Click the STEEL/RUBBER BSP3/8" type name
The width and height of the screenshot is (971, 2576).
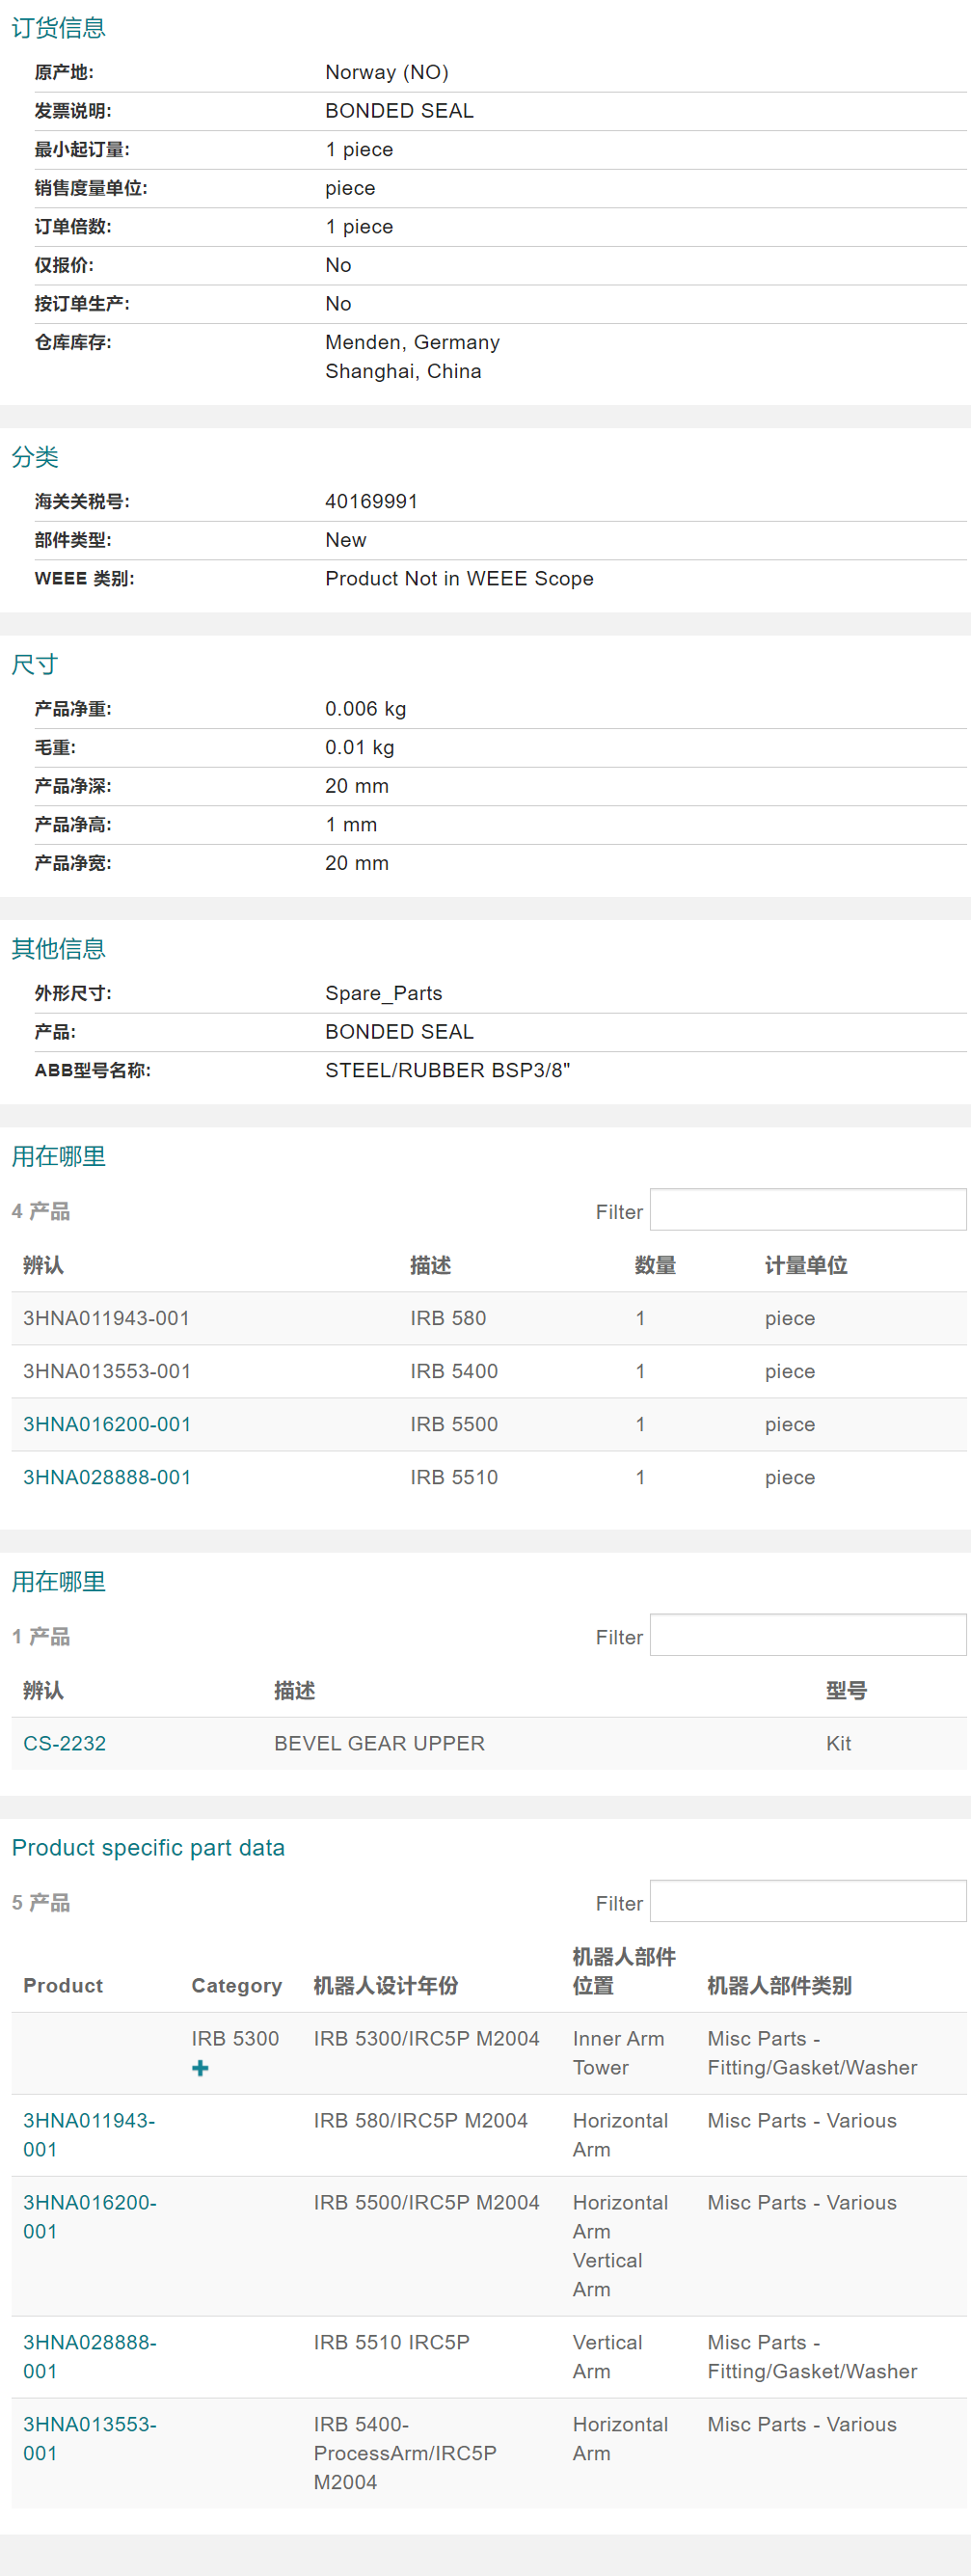(x=448, y=1070)
